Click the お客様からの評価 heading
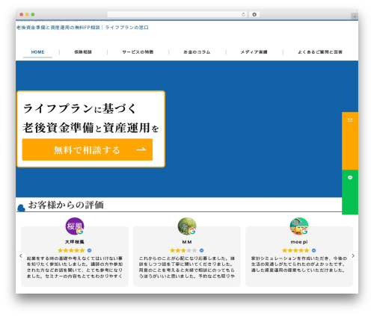This screenshot has height=316, width=374. pyautogui.click(x=66, y=205)
